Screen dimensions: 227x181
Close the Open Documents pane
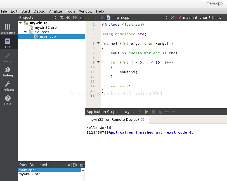pyautogui.click(x=82, y=165)
